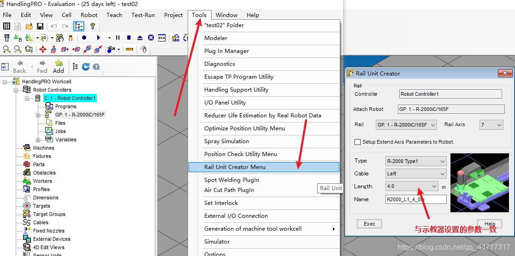515x256 pixels.
Task: Click the red center view arrows icon
Action: click(43, 49)
